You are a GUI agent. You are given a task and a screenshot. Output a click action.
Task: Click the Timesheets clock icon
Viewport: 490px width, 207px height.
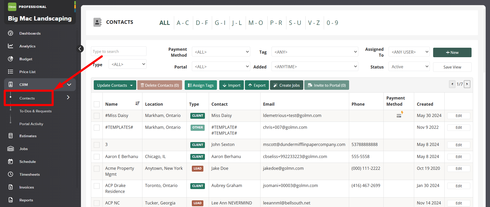tap(11, 174)
